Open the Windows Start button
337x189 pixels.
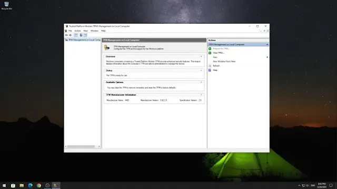click(4, 185)
